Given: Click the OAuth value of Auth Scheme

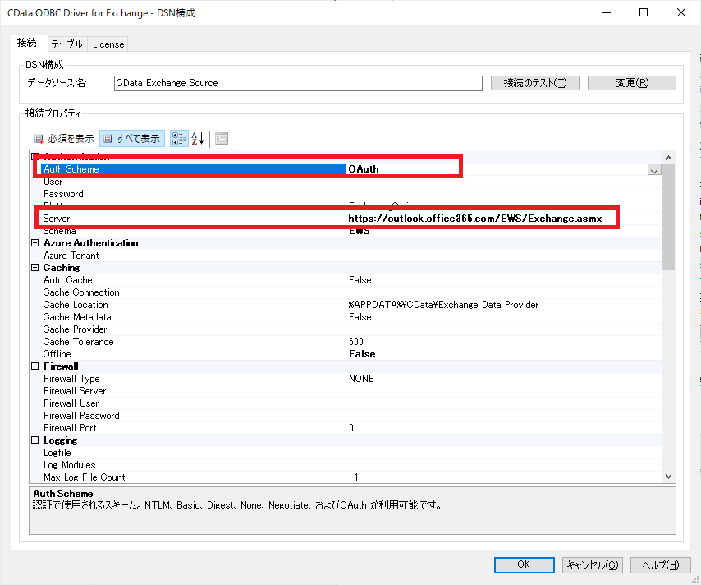Looking at the screenshot, I should [x=364, y=169].
